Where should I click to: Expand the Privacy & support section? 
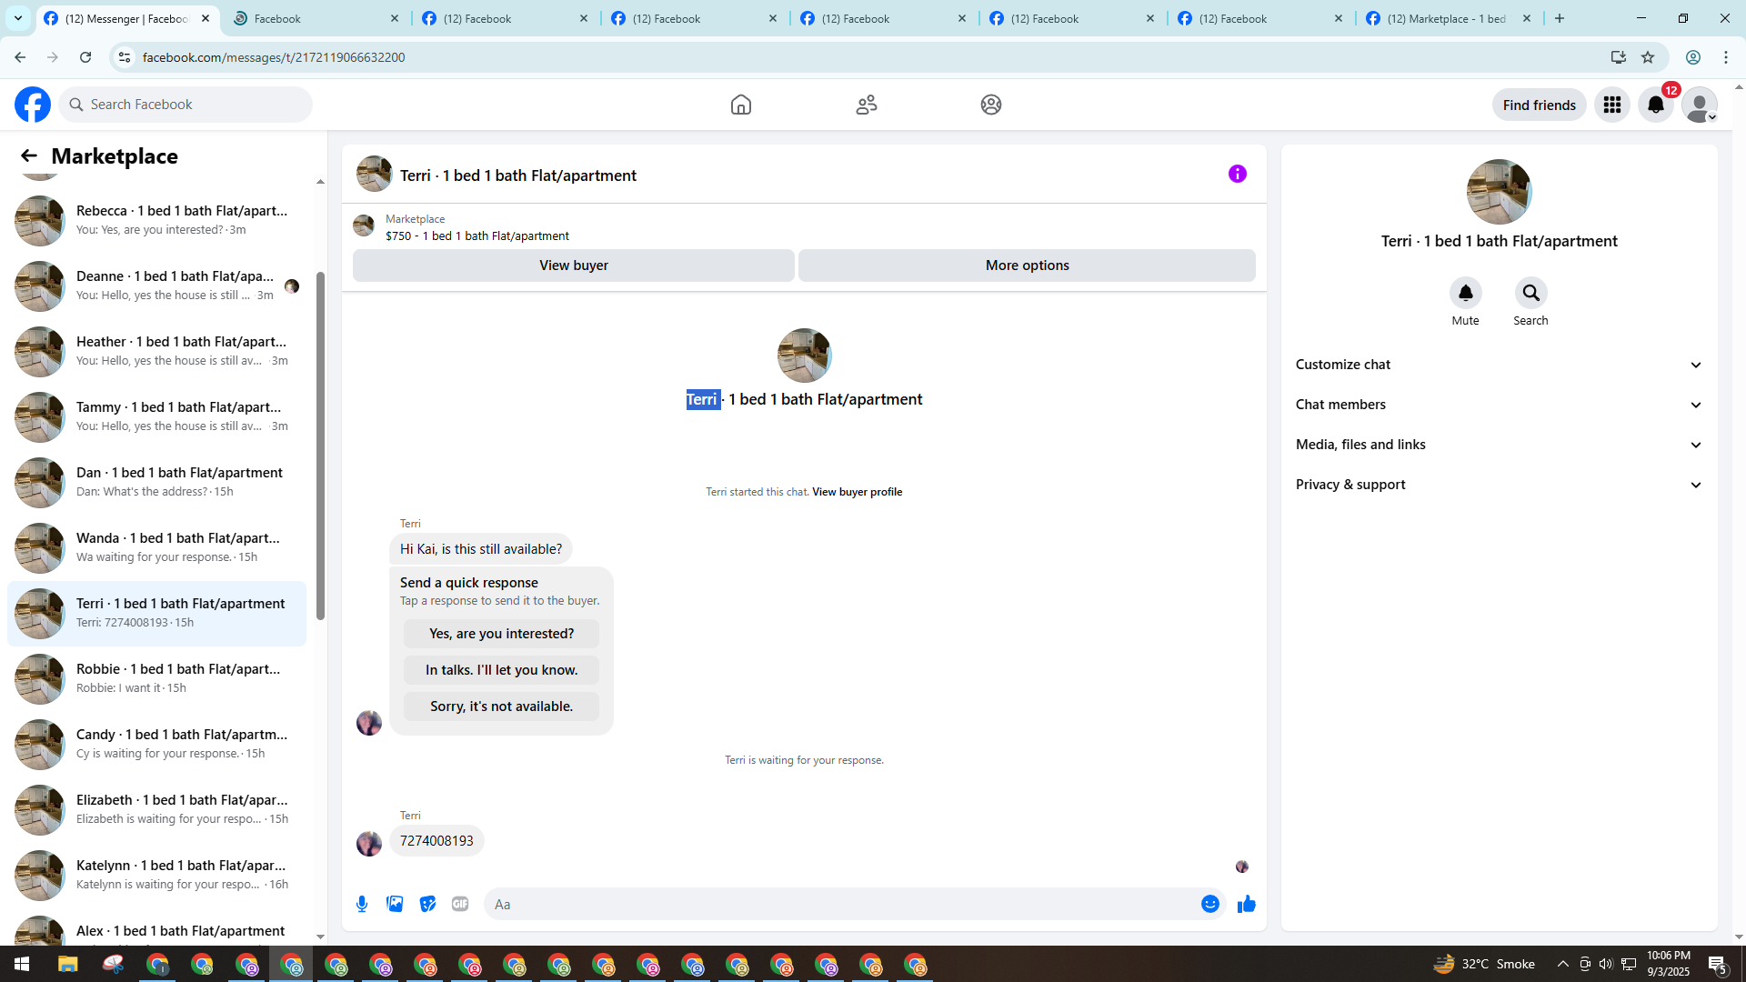(x=1499, y=485)
